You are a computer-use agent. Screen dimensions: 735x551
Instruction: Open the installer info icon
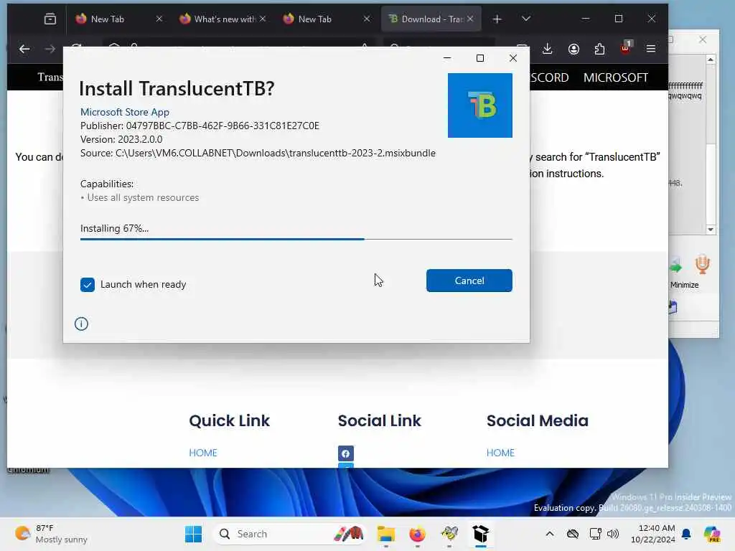tap(81, 324)
